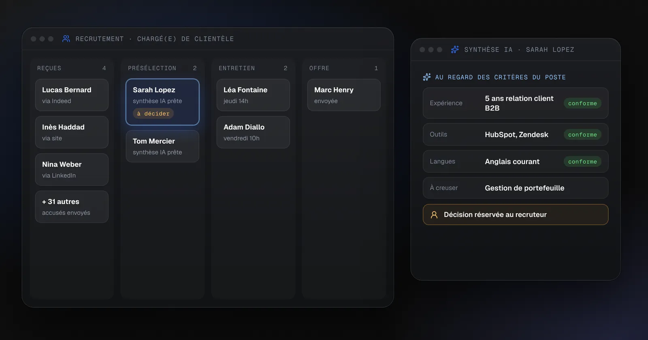Select the Nina Weber card
Screen dimensions: 648x340
pyautogui.click(x=72, y=170)
